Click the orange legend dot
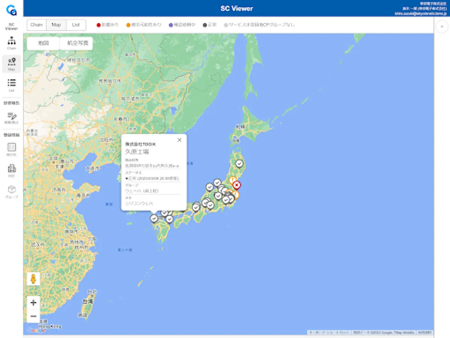 click(x=128, y=25)
